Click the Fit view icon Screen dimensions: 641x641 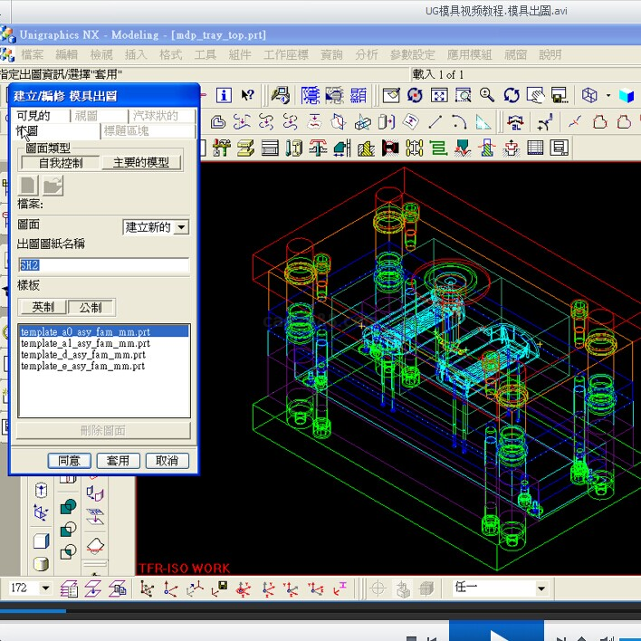point(439,95)
